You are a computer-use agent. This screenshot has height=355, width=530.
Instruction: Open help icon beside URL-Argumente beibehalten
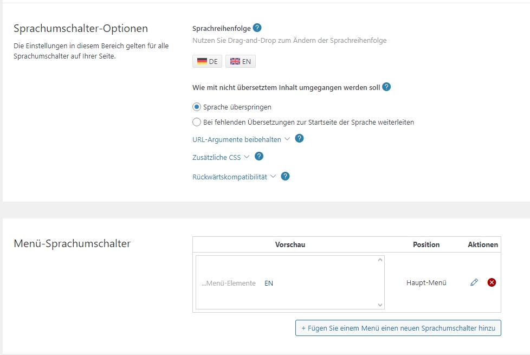click(x=299, y=139)
